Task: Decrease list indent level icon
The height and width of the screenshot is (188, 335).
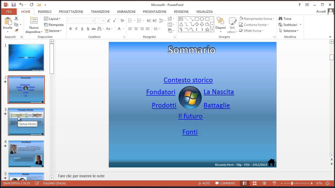Action: (x=149, y=21)
